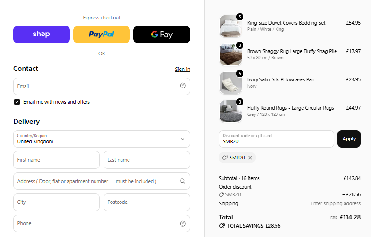This screenshot has width=371, height=237.
Task: Click the Ivory Satin Pillowcases thumbnail
Action: pos(231,83)
